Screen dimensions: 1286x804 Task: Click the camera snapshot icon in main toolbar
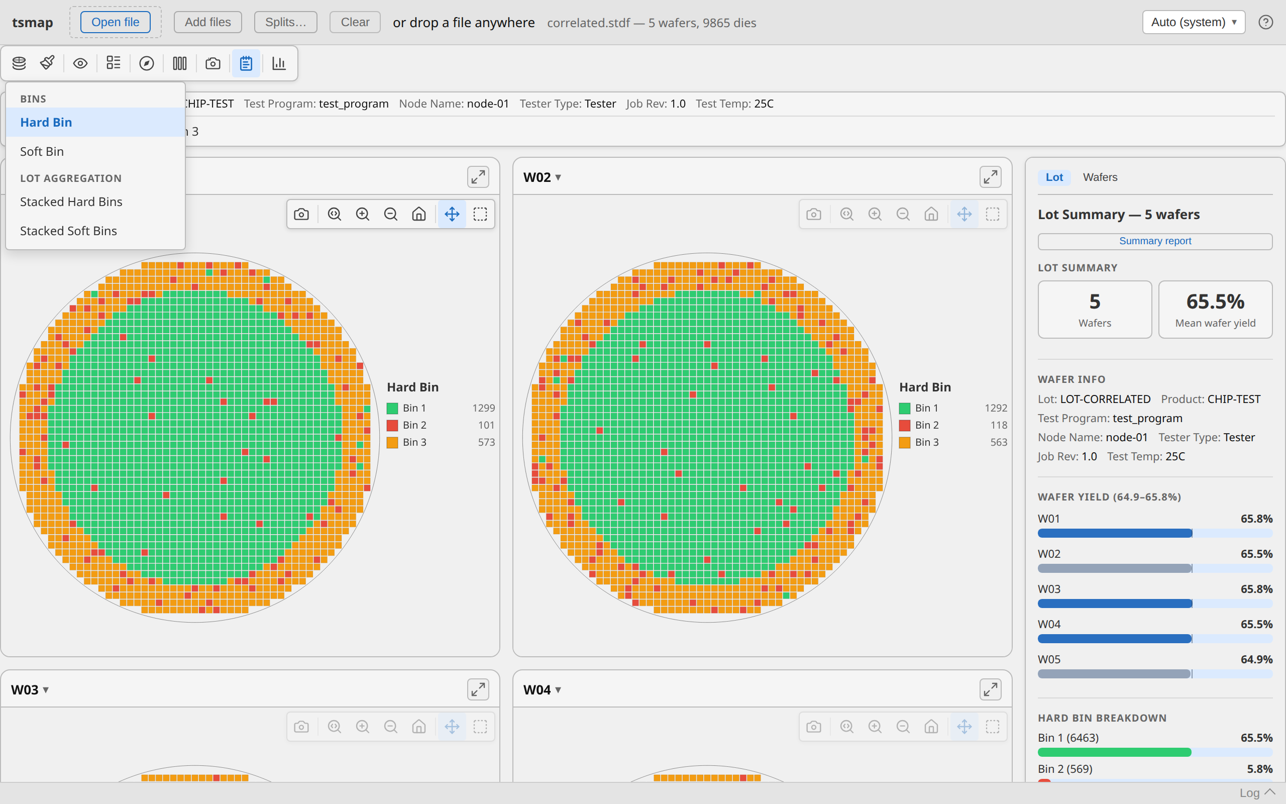point(213,63)
